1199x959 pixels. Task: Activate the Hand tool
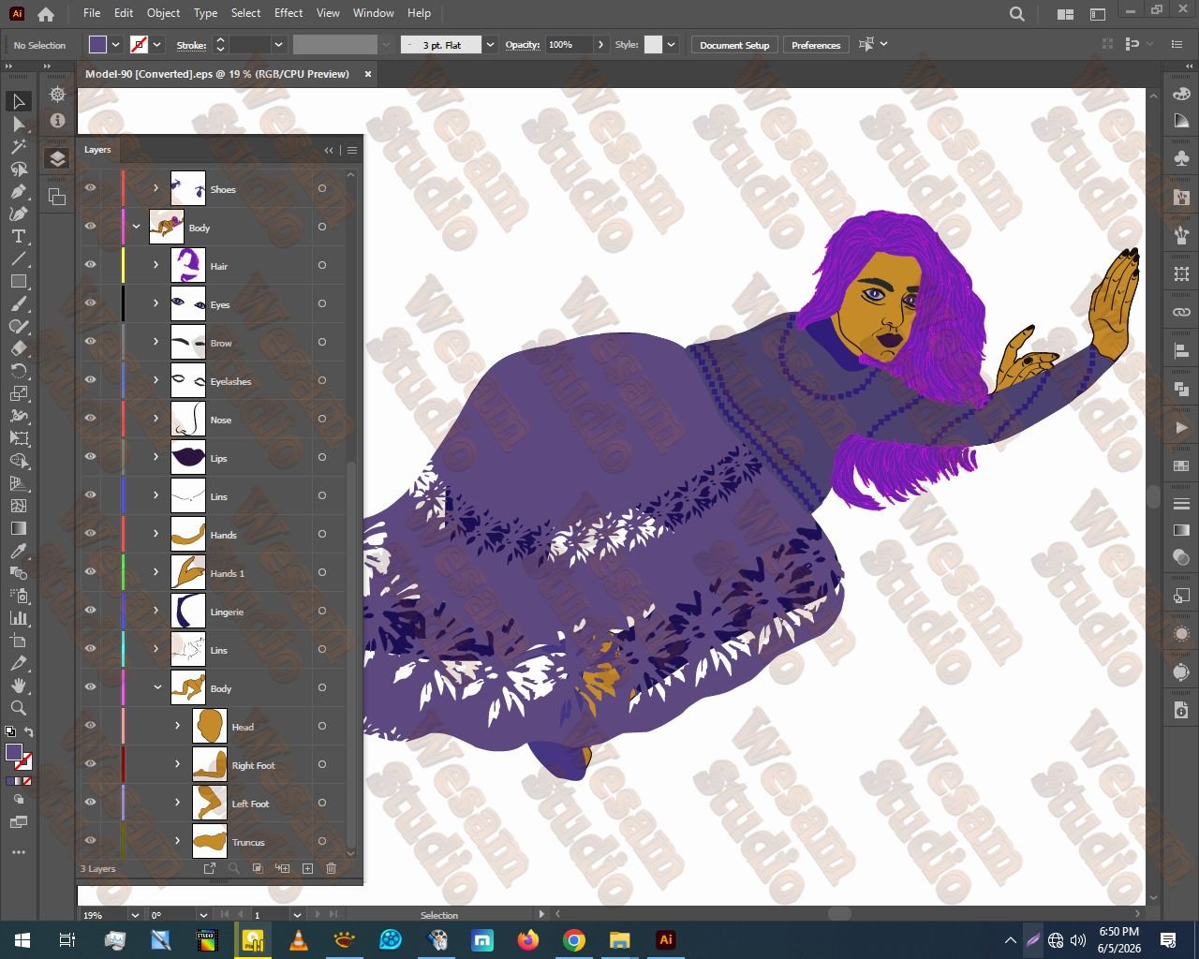point(18,686)
